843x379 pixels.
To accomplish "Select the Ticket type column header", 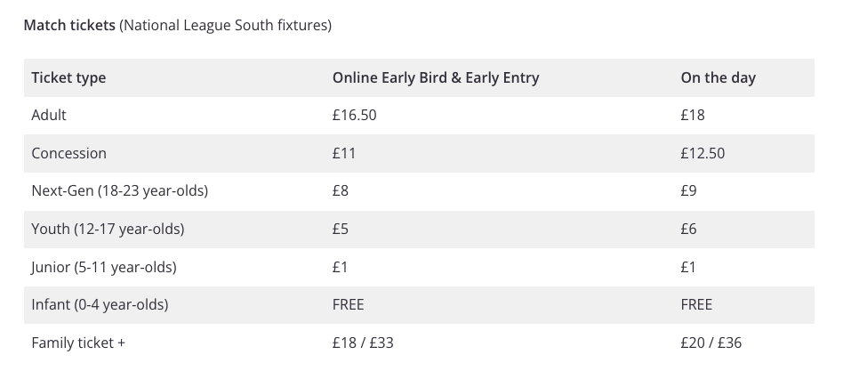I will coord(68,77).
